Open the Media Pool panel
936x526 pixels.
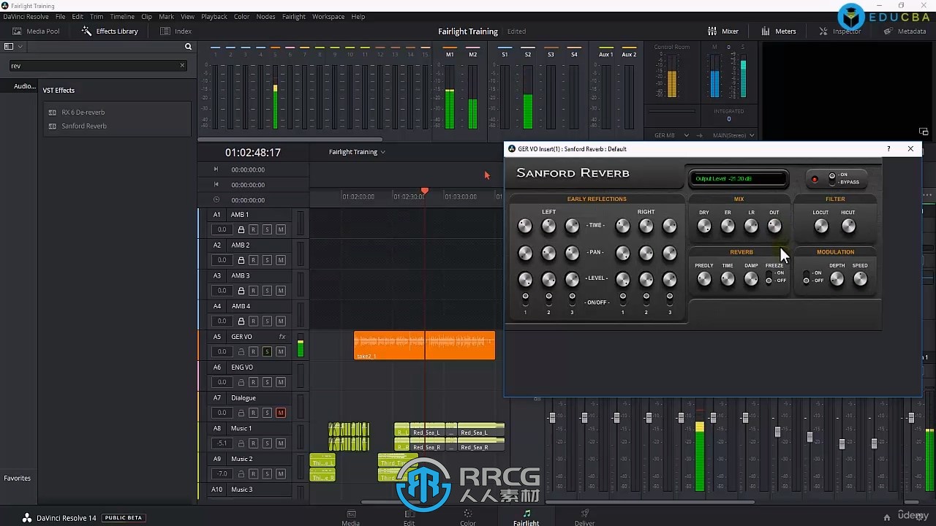[x=36, y=31]
